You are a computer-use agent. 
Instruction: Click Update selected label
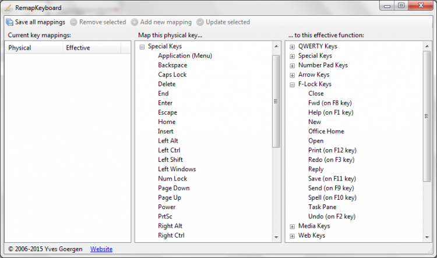click(228, 22)
